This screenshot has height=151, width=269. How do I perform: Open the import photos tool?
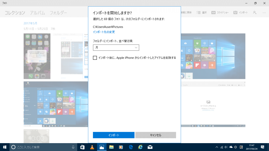241,12
